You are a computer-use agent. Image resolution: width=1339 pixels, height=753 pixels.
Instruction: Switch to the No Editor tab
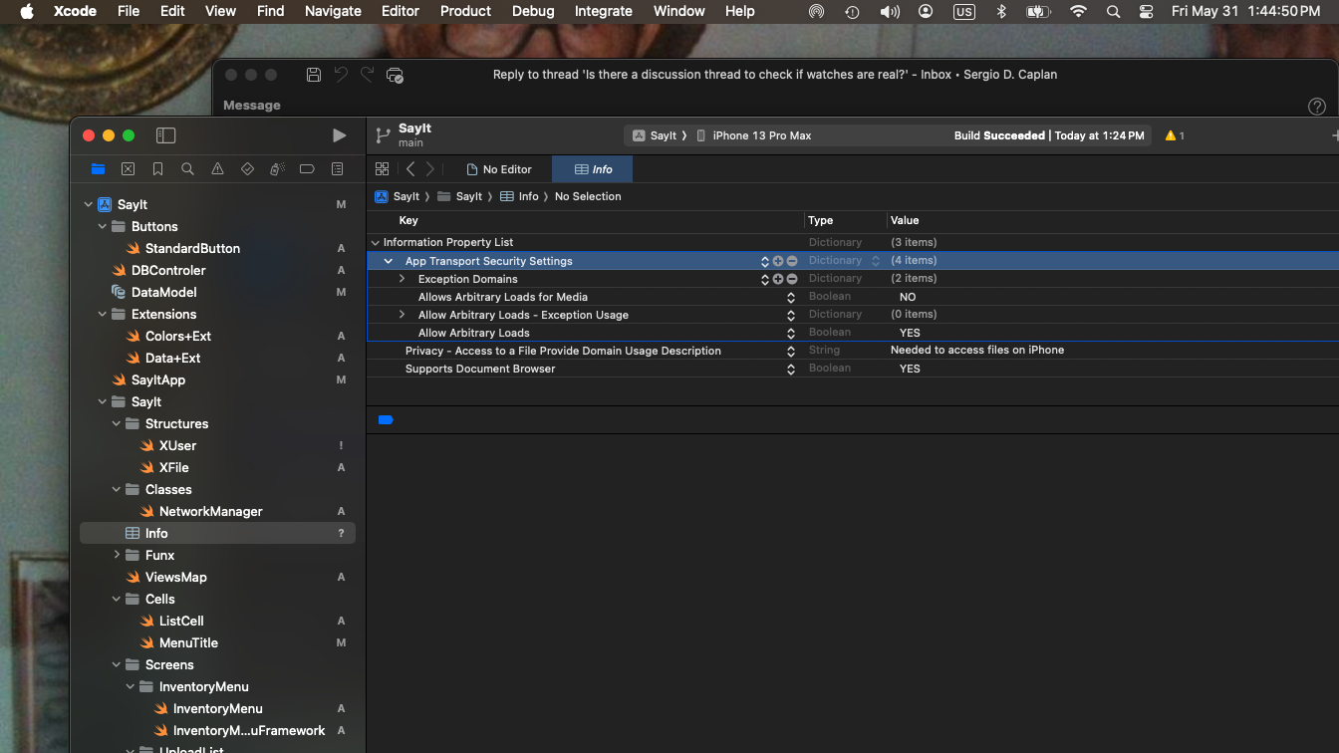coord(499,169)
